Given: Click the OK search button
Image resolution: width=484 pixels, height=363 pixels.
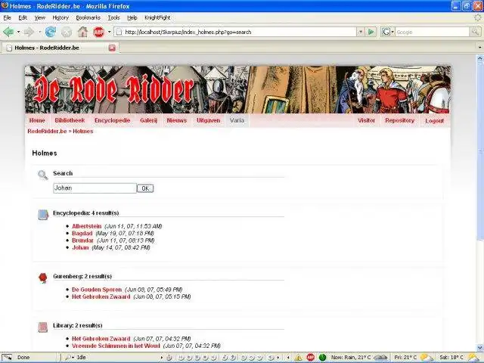Looking at the screenshot, I should 145,188.
